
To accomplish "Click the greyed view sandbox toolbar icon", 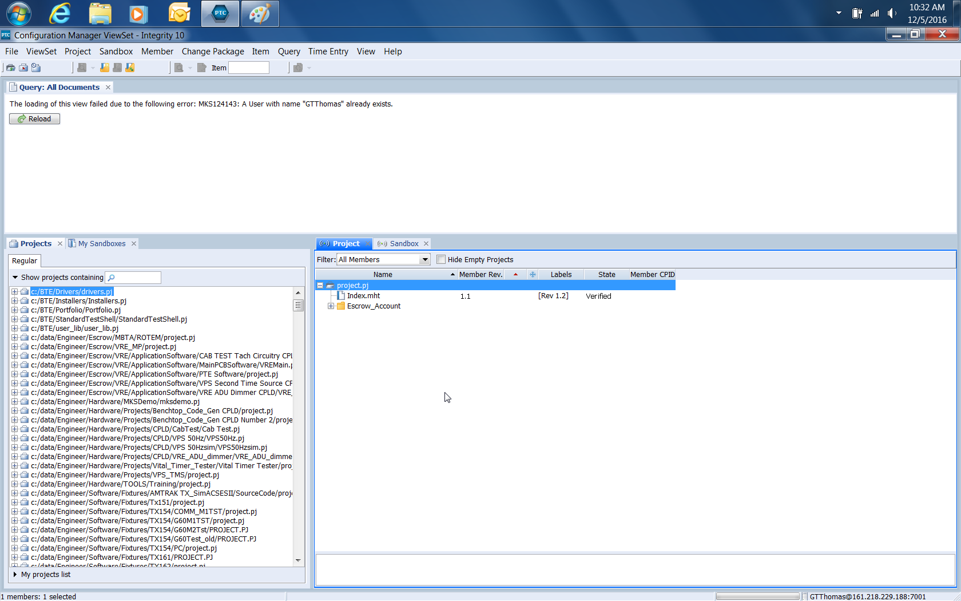I will 82,68.
